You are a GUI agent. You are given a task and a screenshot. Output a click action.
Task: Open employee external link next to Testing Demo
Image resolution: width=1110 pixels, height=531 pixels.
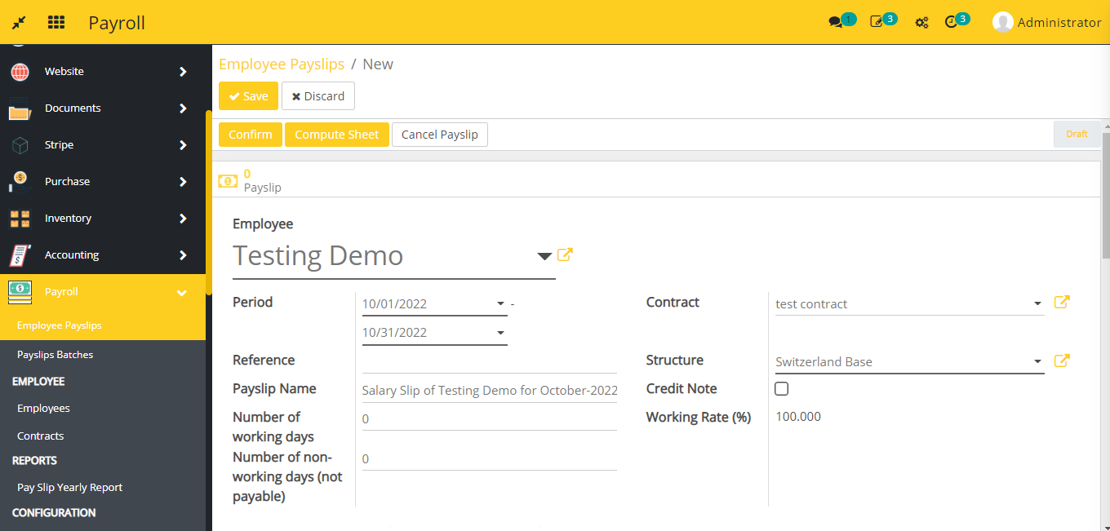(x=565, y=255)
